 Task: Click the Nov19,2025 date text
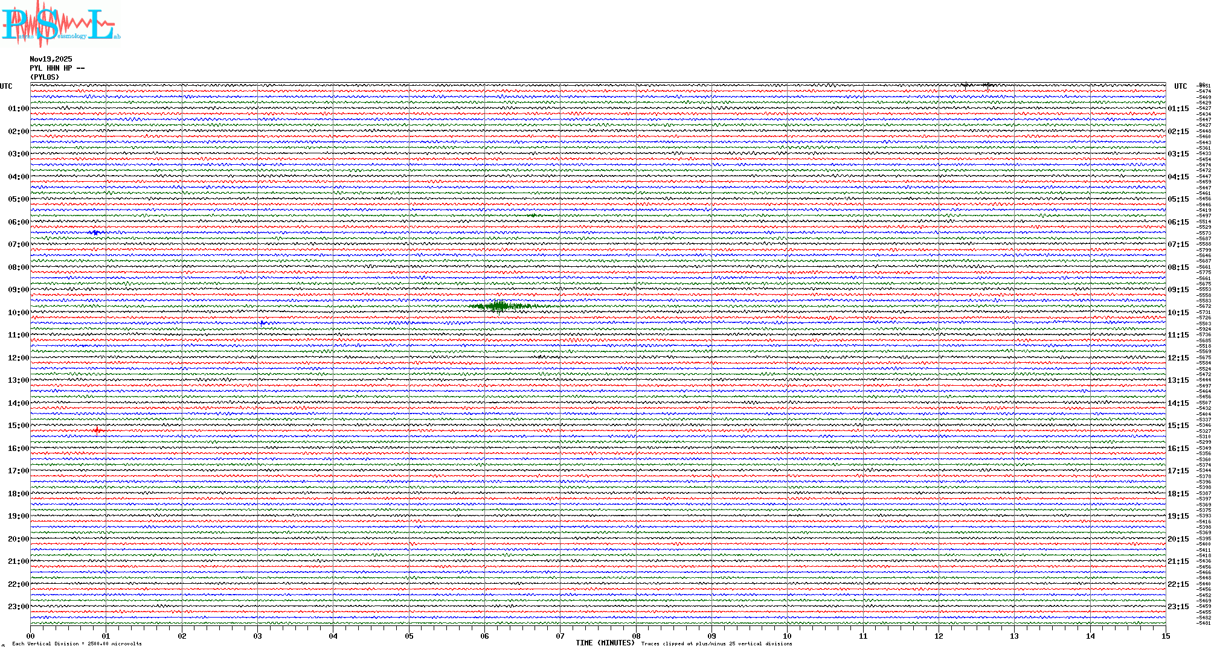pos(51,59)
